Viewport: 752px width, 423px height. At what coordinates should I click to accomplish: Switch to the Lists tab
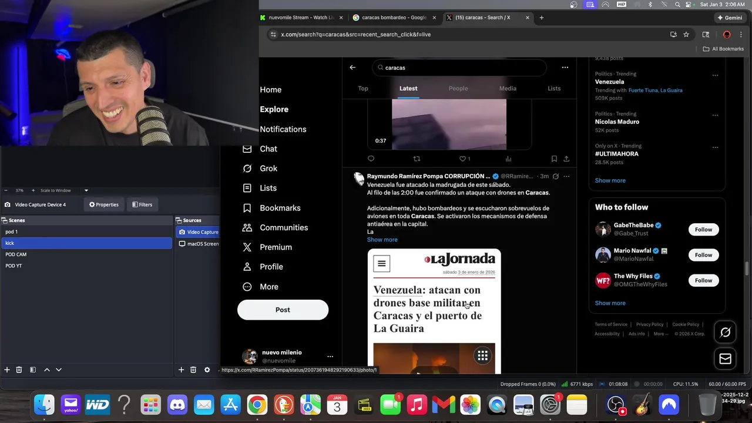554,88
